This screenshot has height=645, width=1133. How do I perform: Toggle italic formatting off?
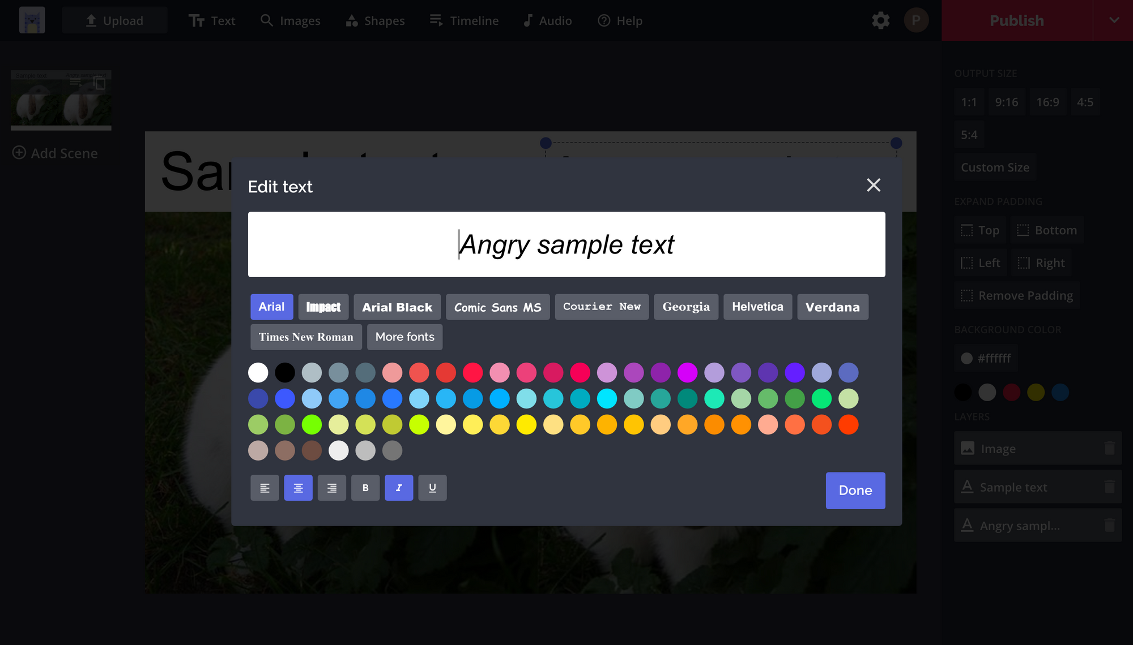[x=399, y=488]
